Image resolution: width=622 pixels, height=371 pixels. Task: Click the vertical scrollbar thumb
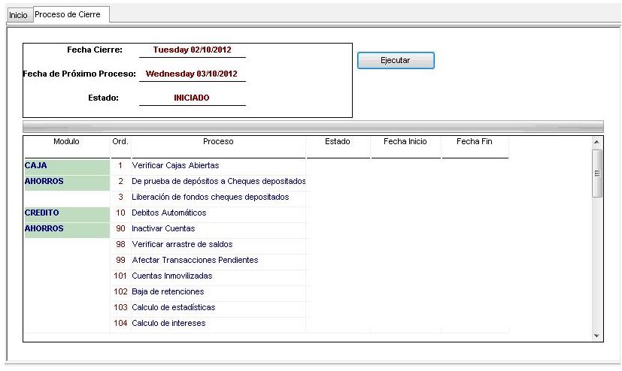(x=597, y=173)
